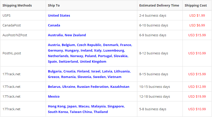Click the AusPost/NZPost method cell
The width and height of the screenshot is (212, 117).
coord(15,35)
